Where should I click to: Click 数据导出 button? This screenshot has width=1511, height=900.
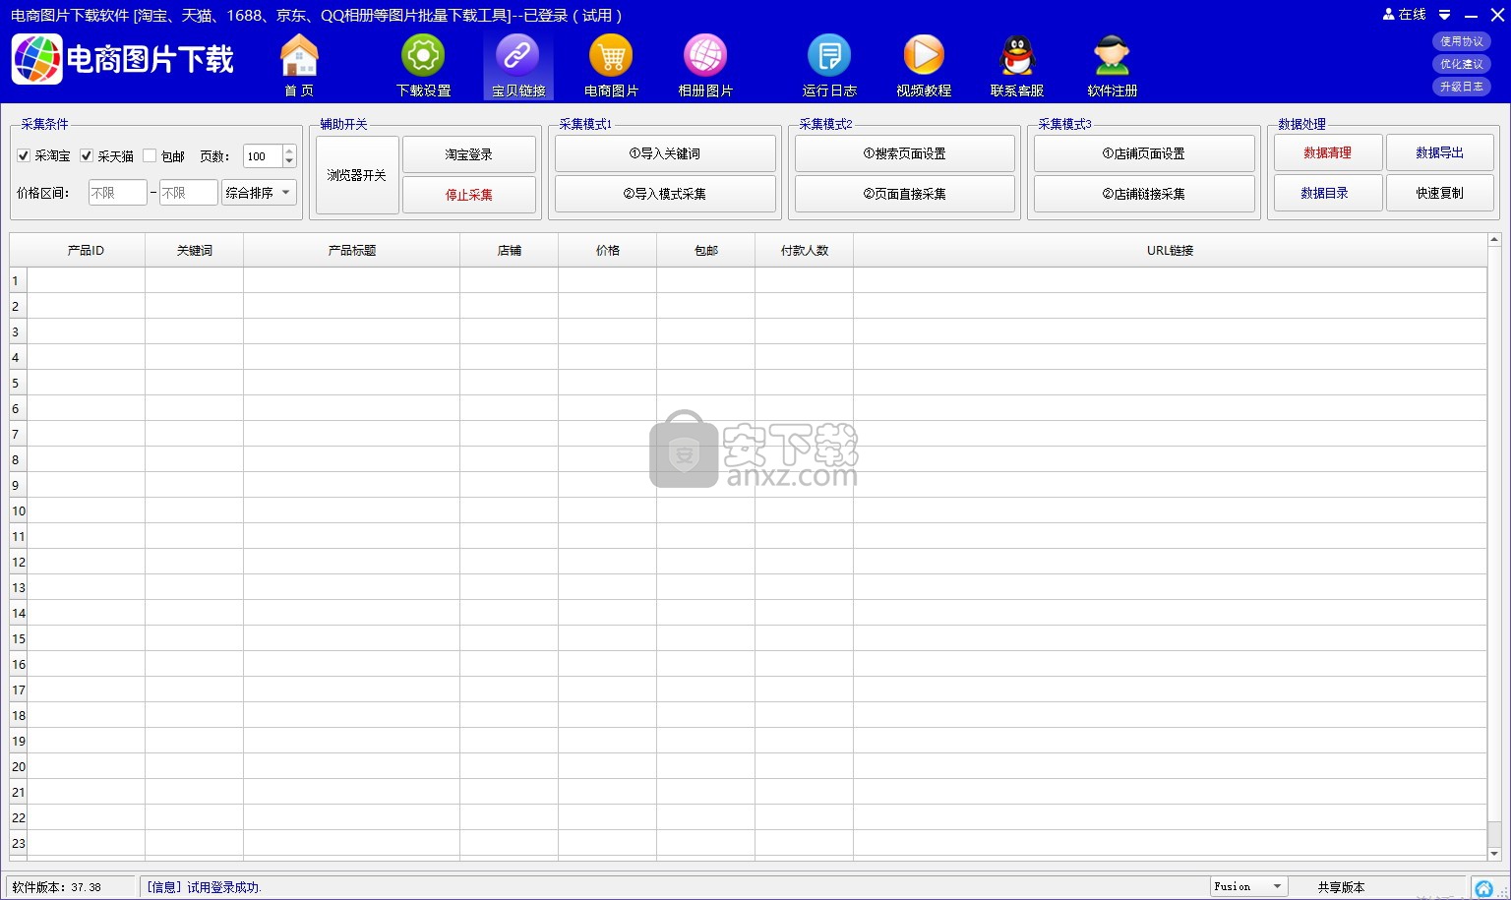click(x=1440, y=152)
